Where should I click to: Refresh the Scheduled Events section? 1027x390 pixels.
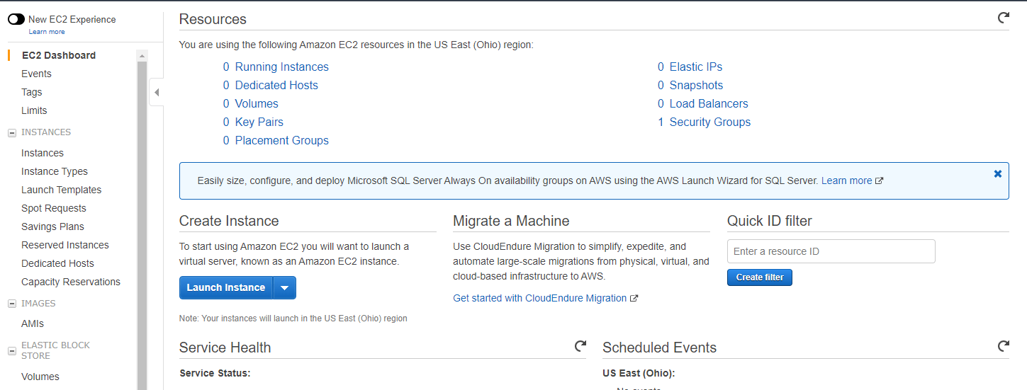coord(1003,346)
